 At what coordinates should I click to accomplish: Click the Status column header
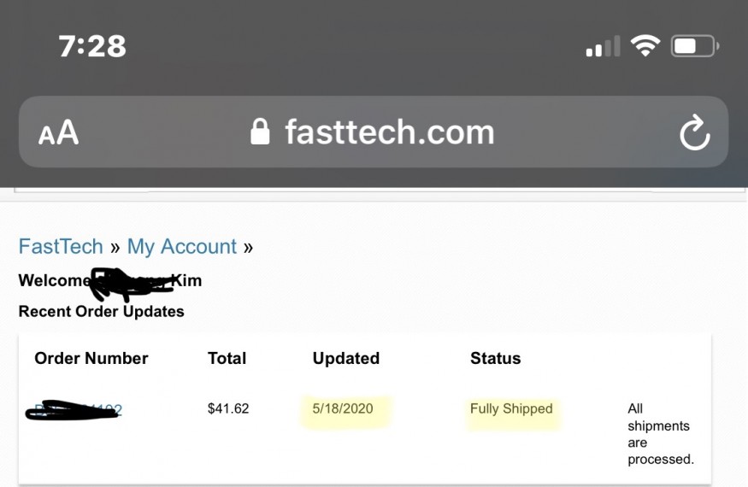pos(495,358)
